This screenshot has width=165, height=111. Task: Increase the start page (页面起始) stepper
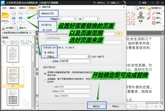click(75, 18)
